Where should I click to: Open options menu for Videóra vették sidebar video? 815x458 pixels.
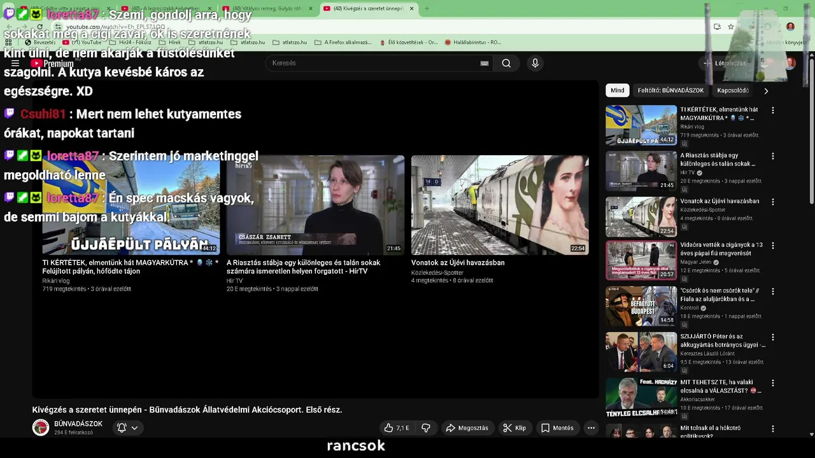point(773,246)
